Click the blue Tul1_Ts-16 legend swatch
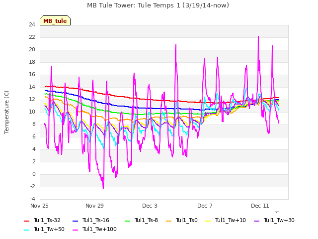 click(75, 221)
